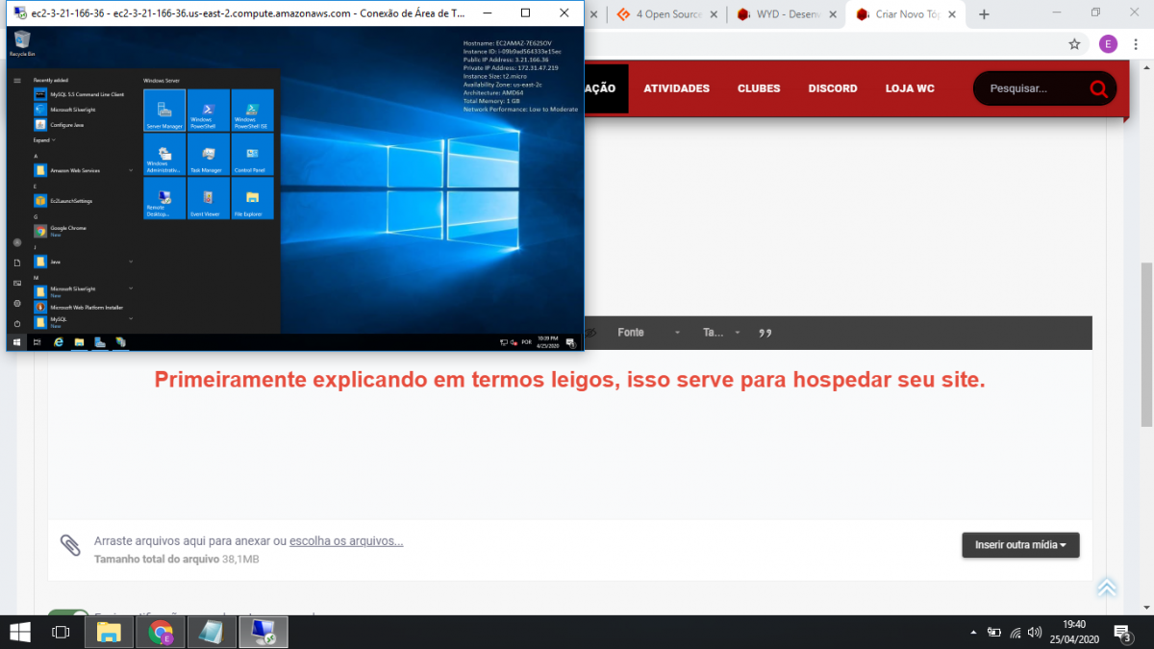Close the Criar Novo Tópico tab
This screenshot has width=1154, height=649.
954,14
